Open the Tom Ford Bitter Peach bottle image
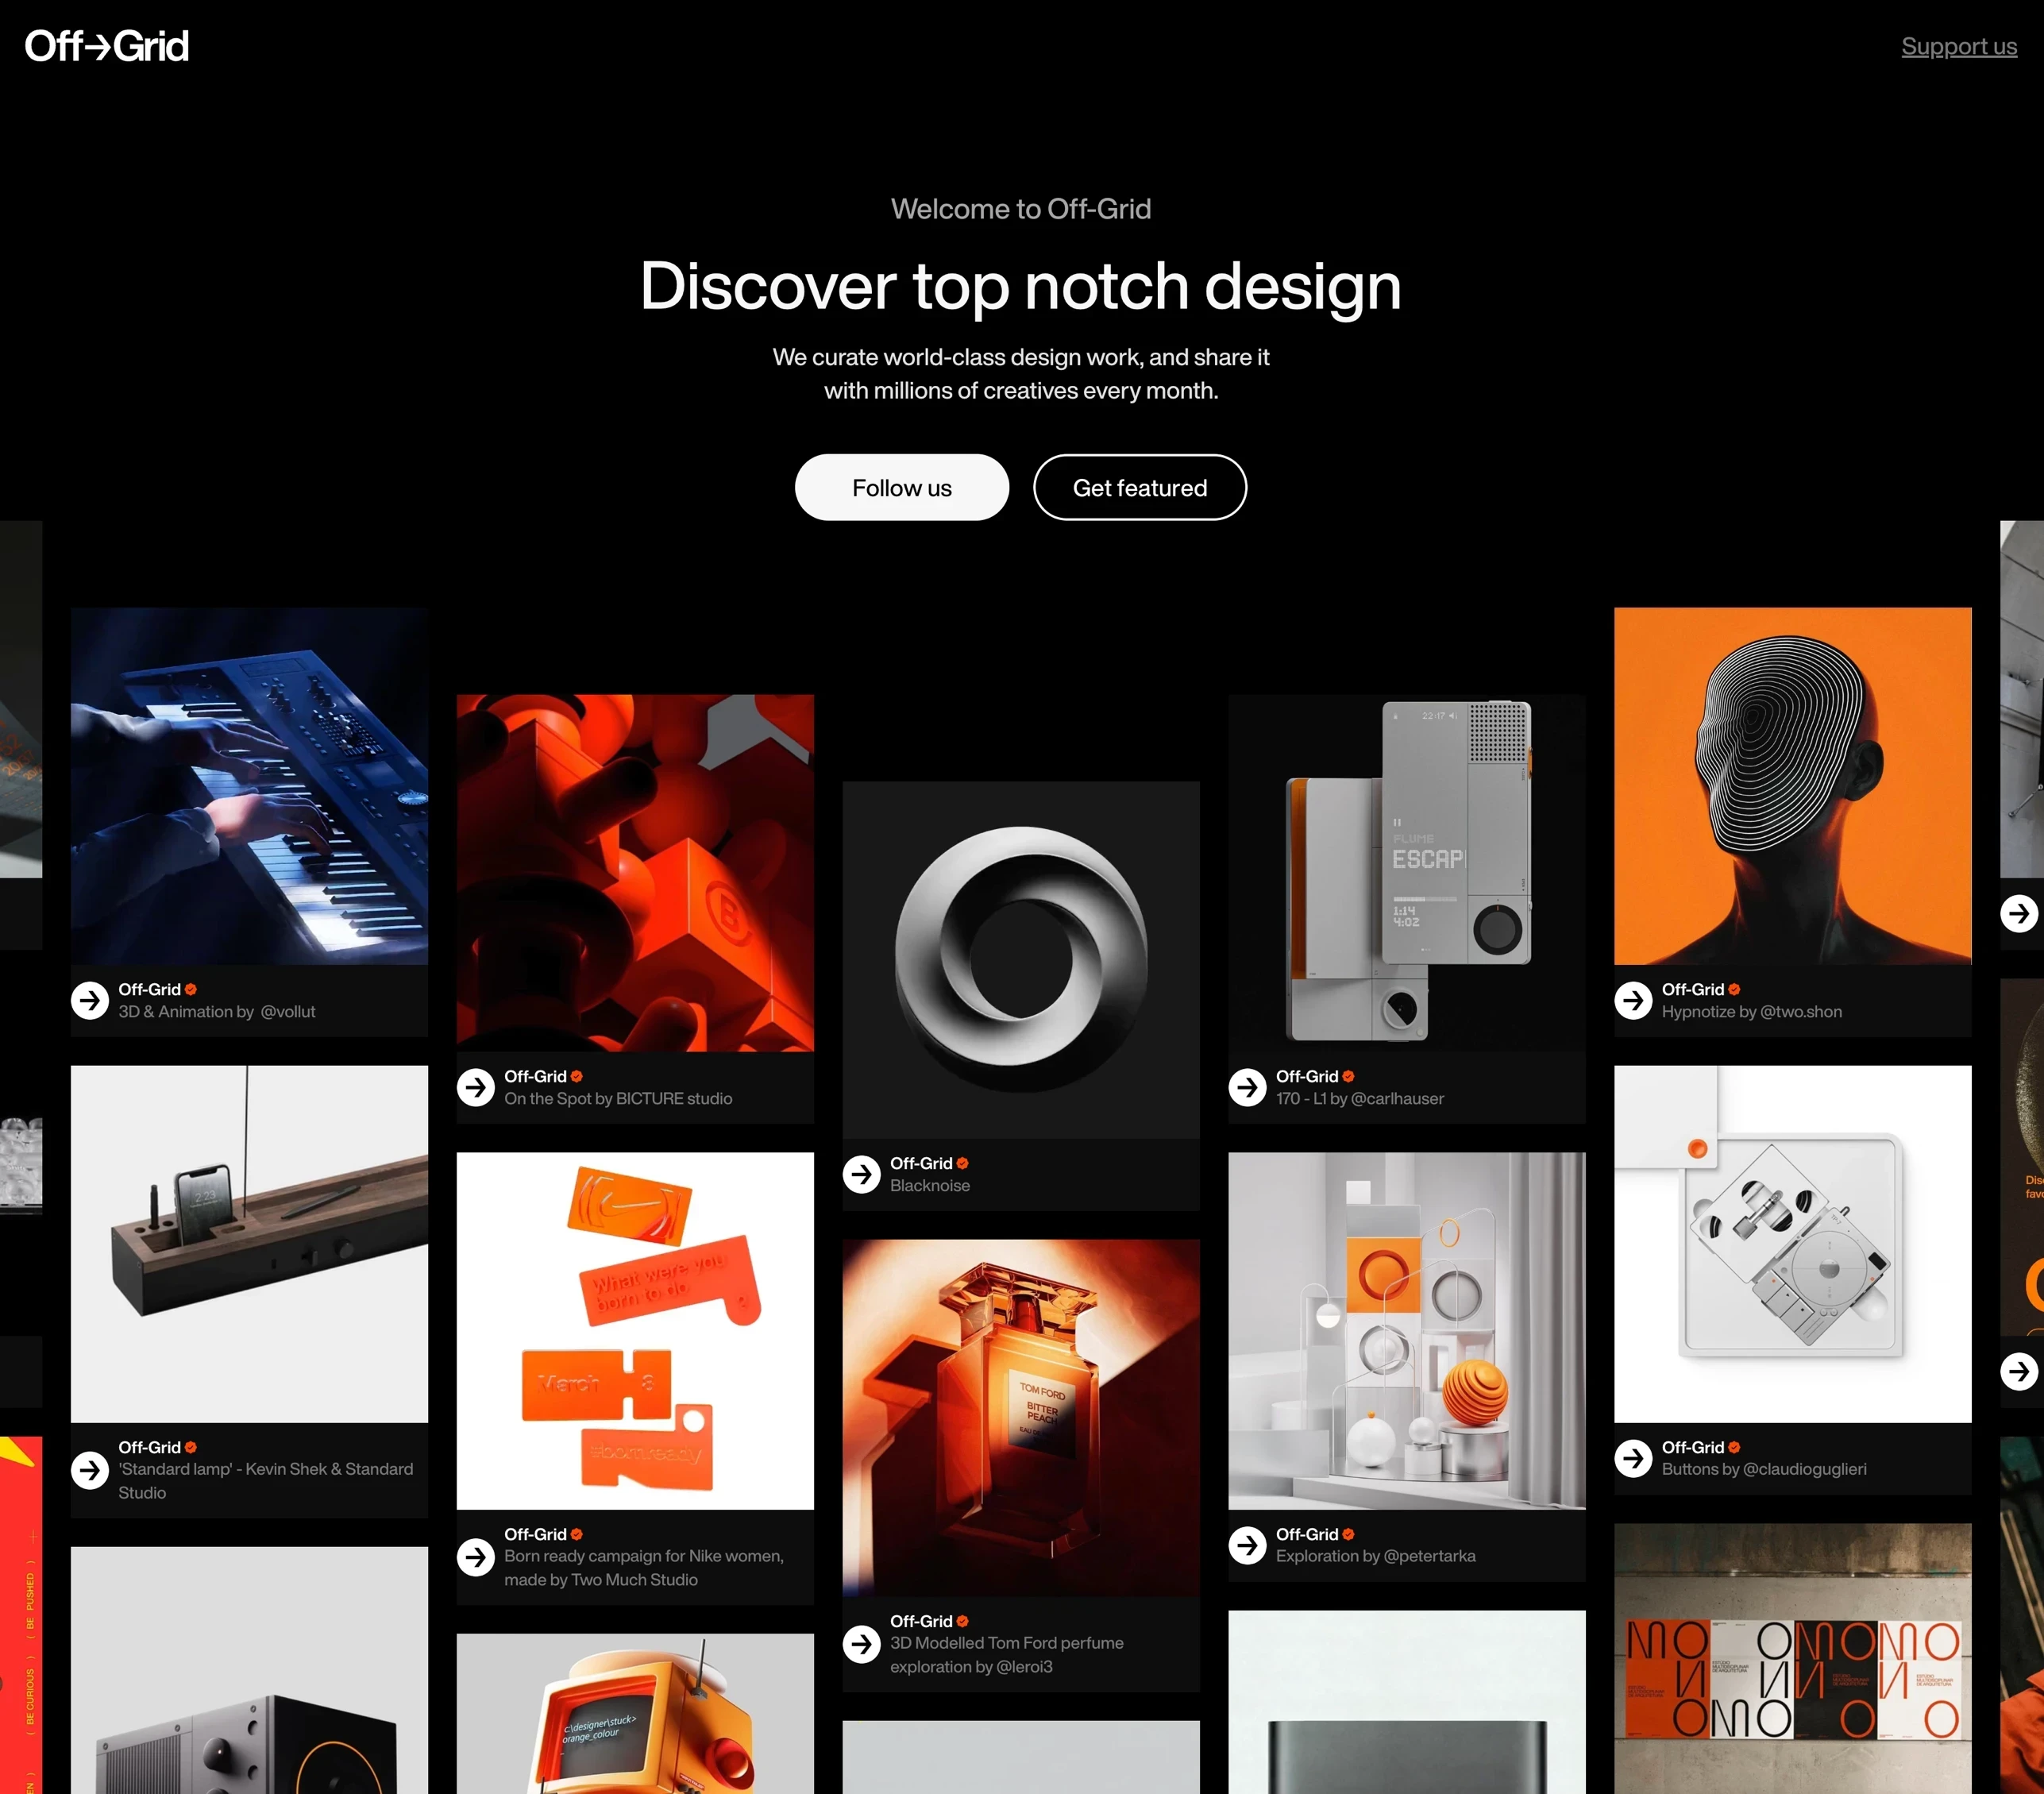This screenshot has width=2044, height=1794. [1021, 1418]
